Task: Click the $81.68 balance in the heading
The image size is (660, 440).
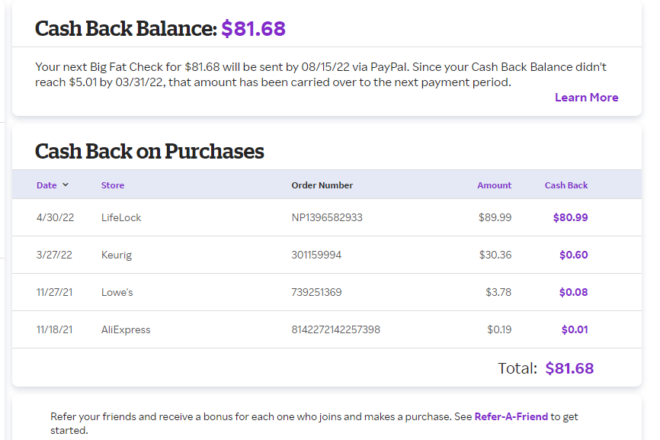Action: pos(253,29)
